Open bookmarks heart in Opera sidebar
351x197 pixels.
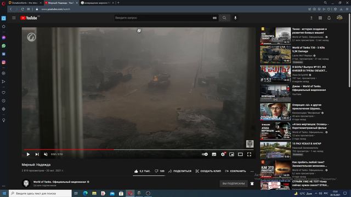4,92
